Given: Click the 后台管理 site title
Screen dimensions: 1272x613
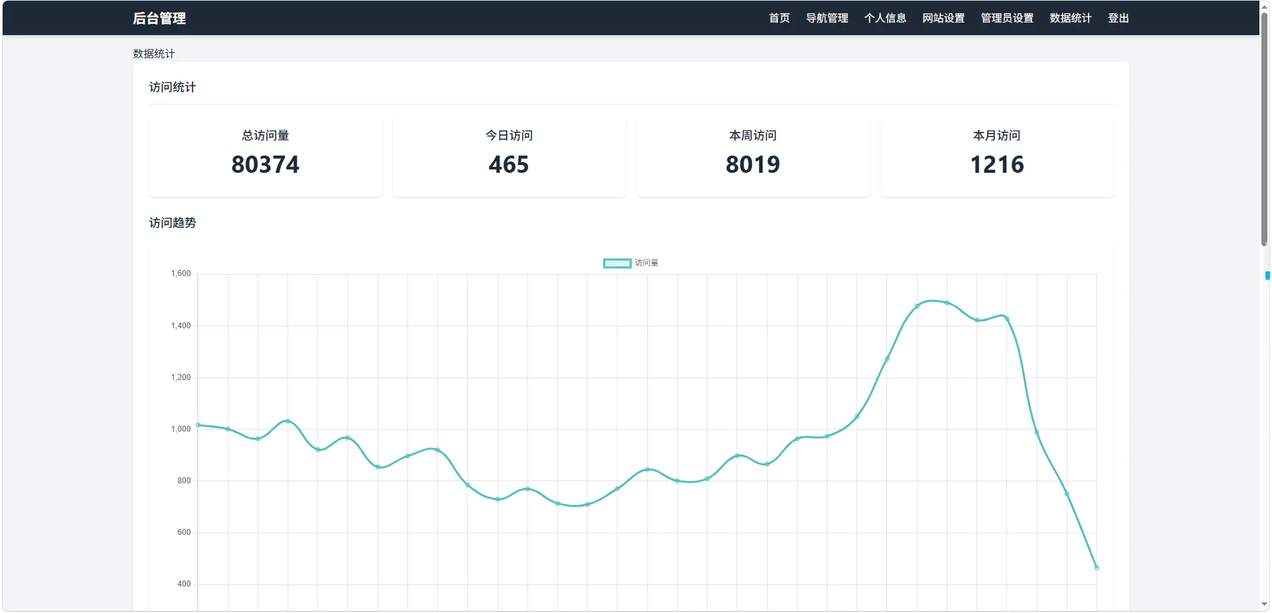Looking at the screenshot, I should tap(159, 19).
